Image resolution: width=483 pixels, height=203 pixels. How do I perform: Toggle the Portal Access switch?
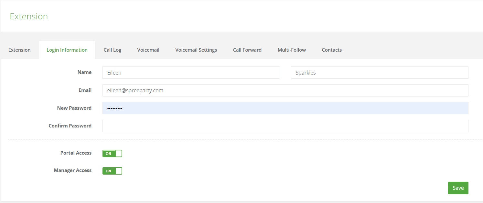[112, 153]
